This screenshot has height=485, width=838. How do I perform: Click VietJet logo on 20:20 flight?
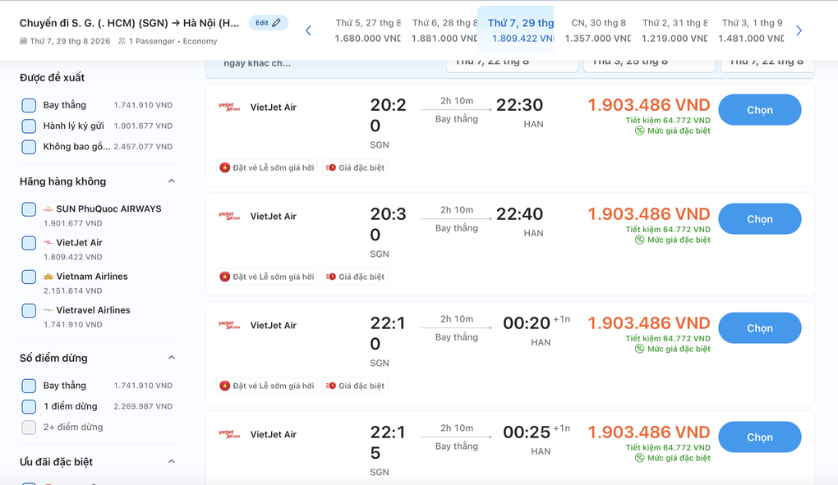click(229, 107)
